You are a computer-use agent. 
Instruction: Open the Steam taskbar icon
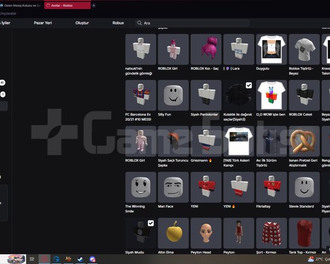click(80, 259)
